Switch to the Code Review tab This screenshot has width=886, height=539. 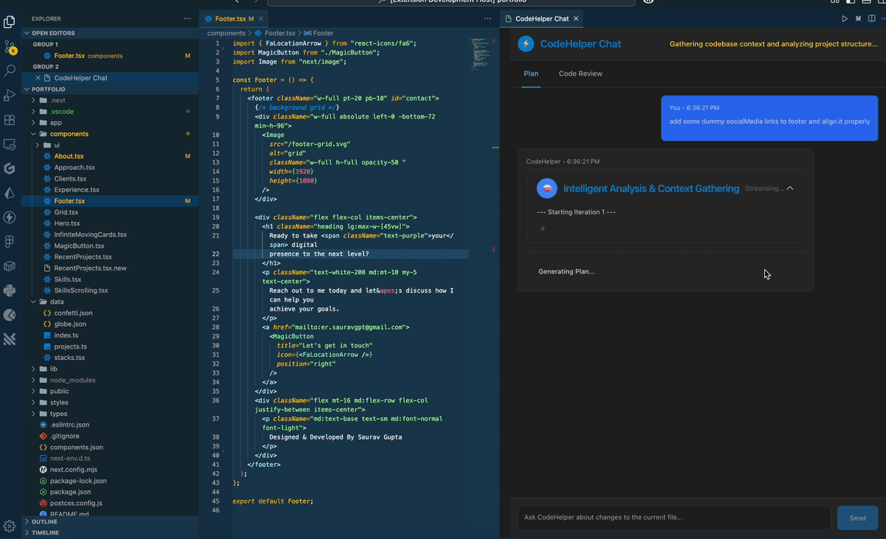tap(580, 74)
